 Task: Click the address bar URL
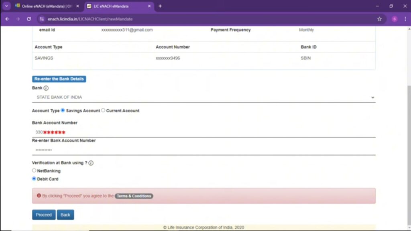[90, 19]
